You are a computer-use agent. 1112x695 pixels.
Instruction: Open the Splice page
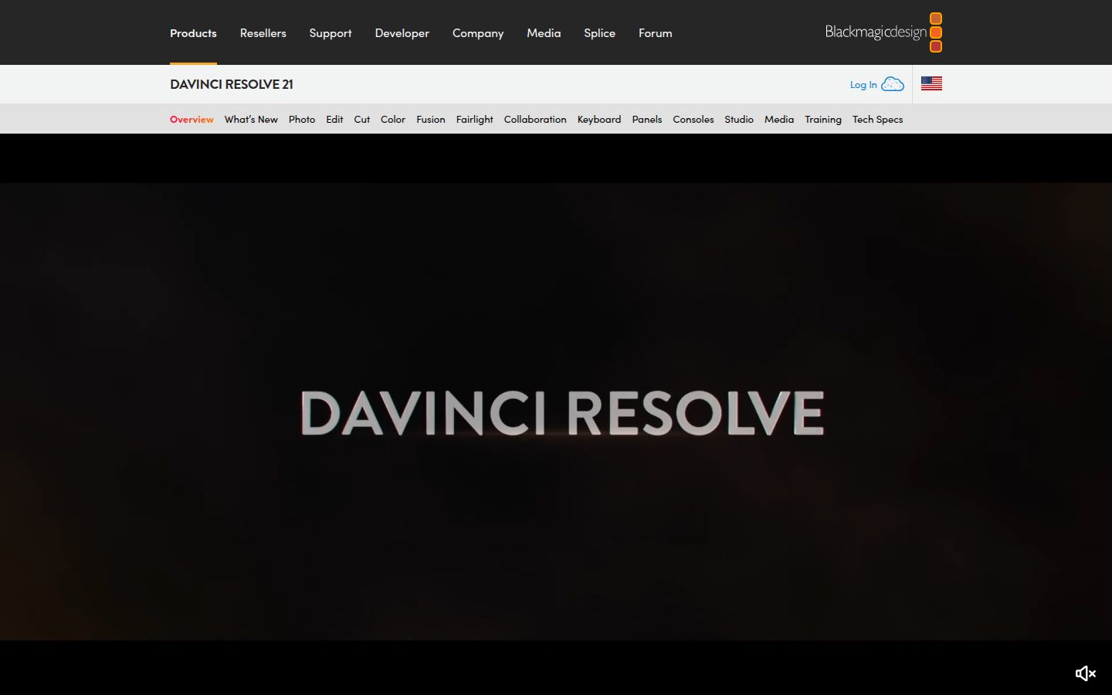(599, 33)
